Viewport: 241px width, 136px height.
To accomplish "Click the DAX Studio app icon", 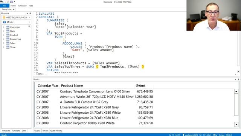I will coord(2,2).
